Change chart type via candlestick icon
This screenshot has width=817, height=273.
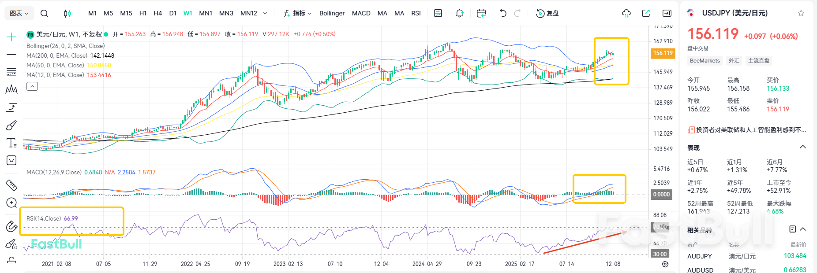[x=67, y=13]
